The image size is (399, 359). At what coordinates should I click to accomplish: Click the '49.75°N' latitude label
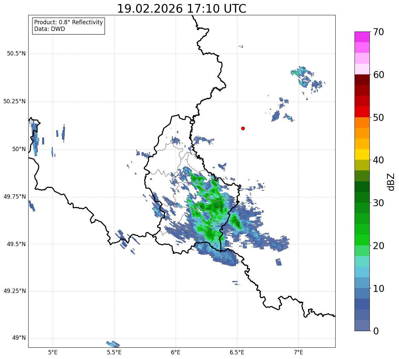[x=15, y=197]
